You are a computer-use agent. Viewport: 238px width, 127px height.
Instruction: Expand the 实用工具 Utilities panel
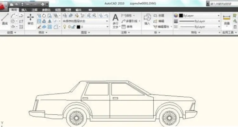tap(229, 32)
